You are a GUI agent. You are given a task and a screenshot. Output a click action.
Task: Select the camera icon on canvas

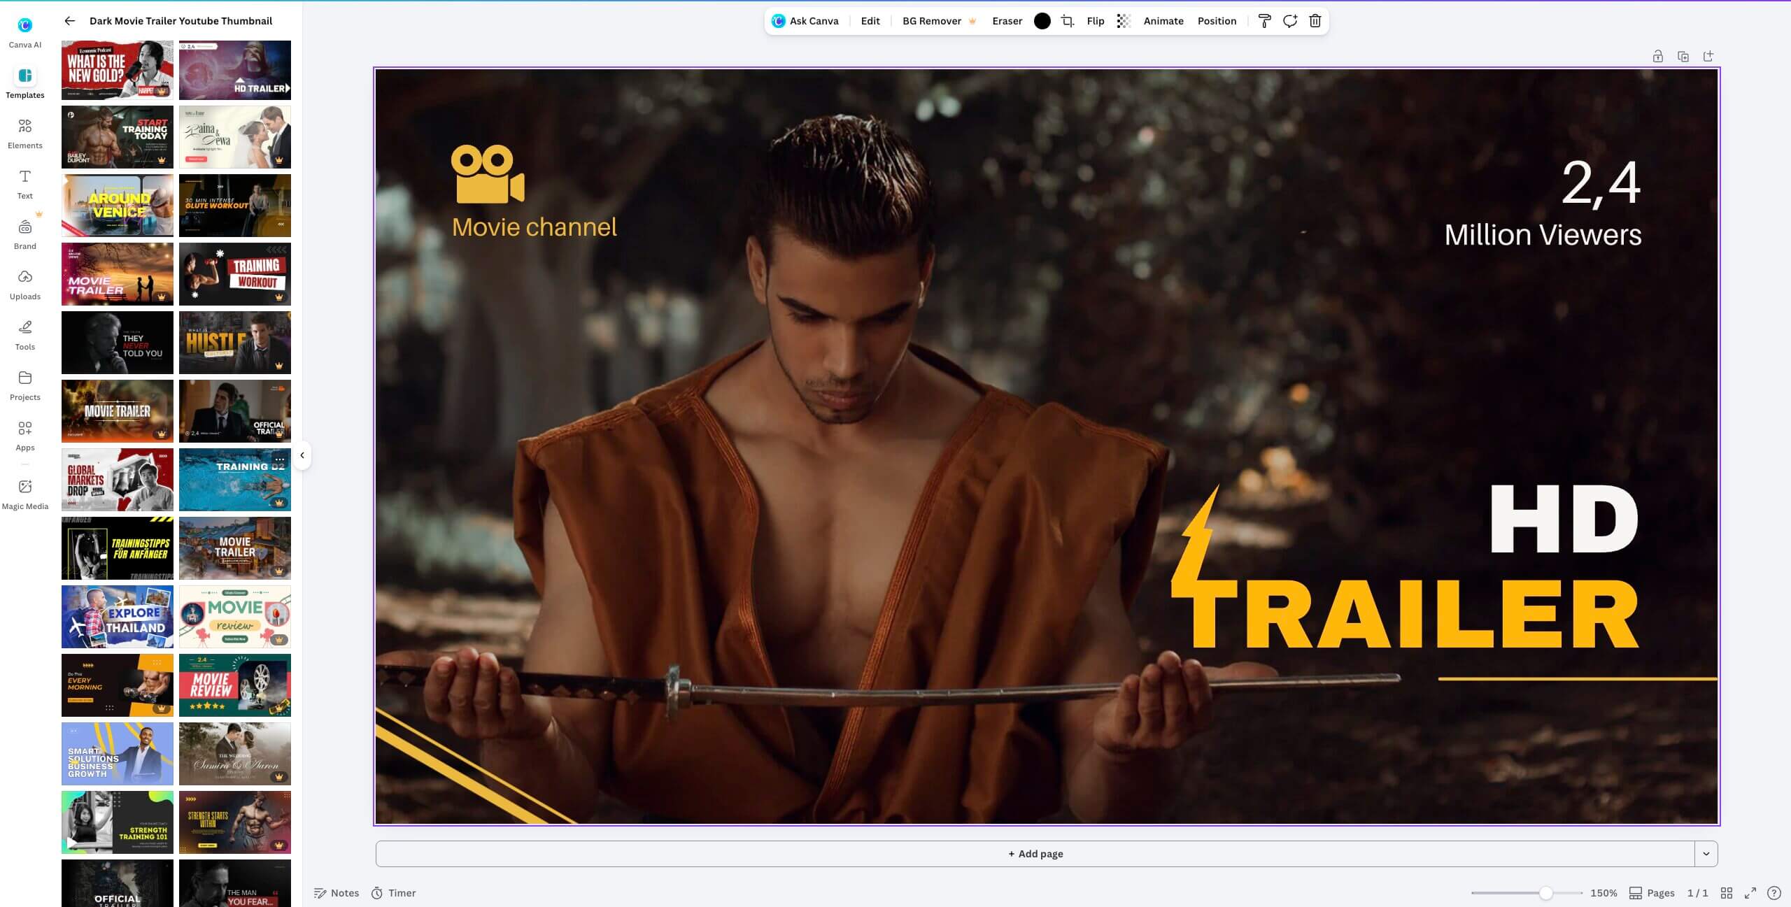click(x=488, y=174)
